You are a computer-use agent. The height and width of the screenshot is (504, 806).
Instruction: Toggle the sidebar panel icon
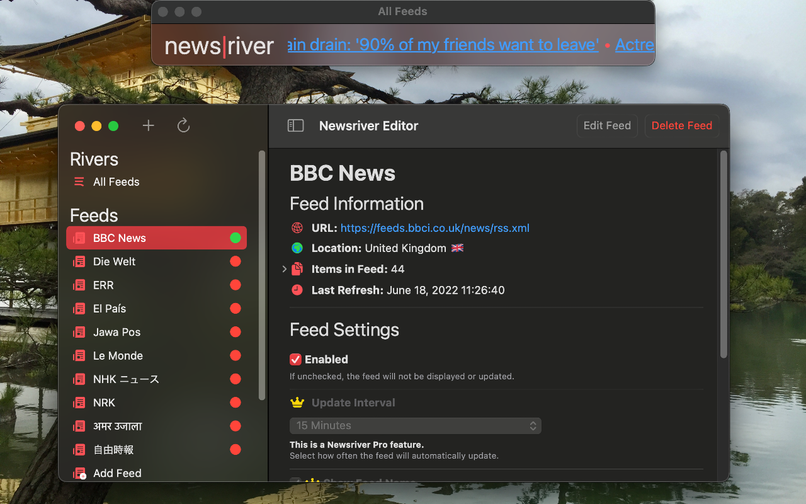tap(295, 125)
